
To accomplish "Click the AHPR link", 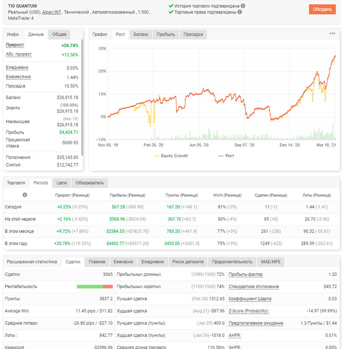I will pyautogui.click(x=235, y=336).
